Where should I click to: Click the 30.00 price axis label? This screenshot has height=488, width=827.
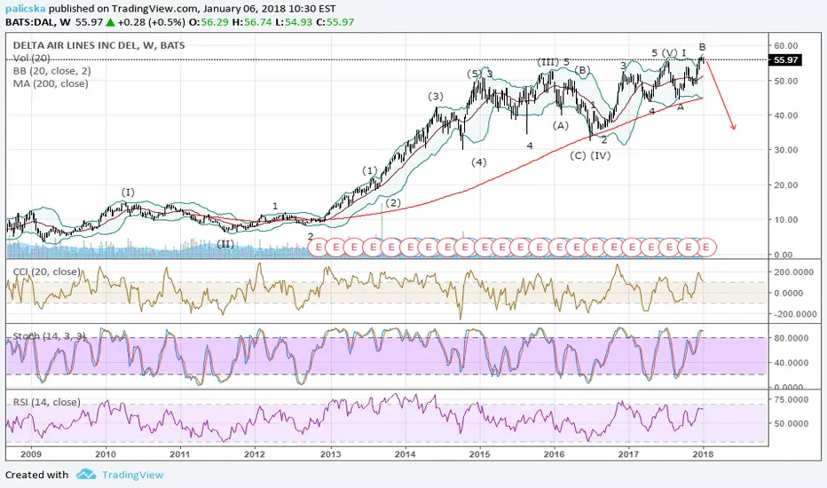pos(786,150)
